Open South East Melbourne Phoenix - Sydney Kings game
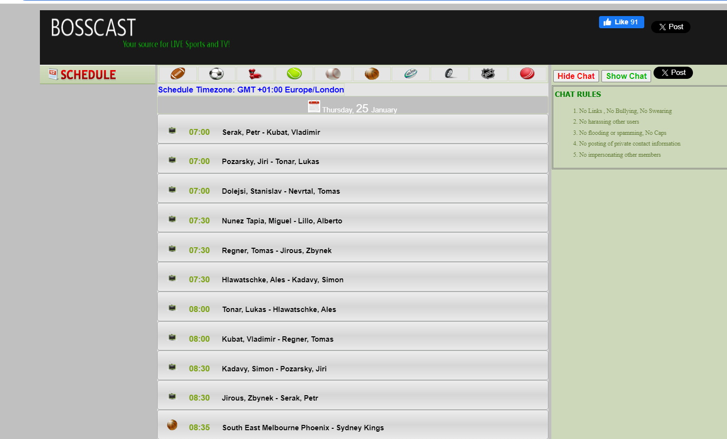The height and width of the screenshot is (439, 727). pos(353,425)
